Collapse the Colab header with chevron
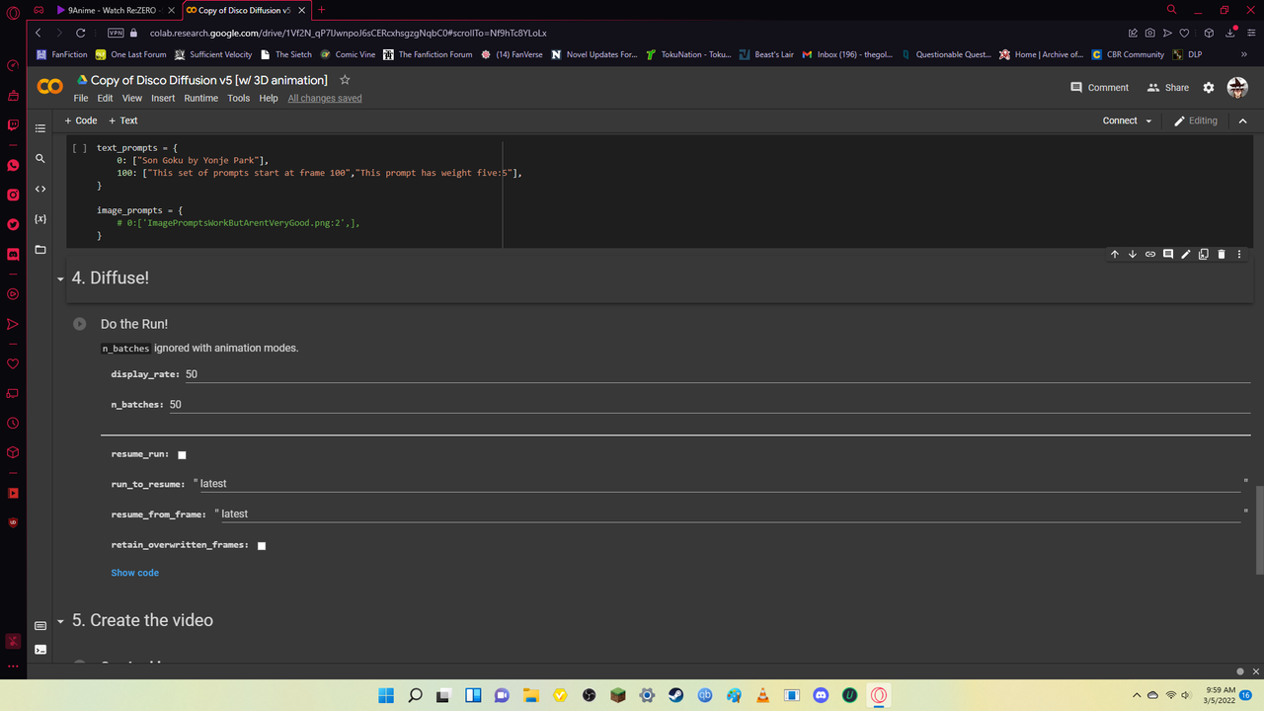This screenshot has height=711, width=1264. click(x=1242, y=120)
